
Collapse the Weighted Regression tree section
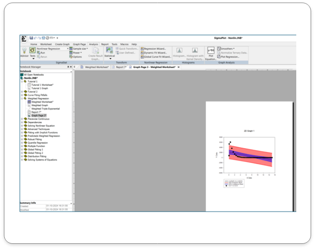pos(22,98)
